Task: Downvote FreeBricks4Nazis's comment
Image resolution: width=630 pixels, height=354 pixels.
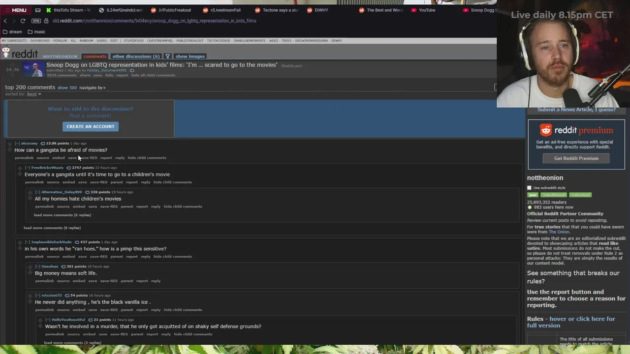Action: click(x=20, y=174)
